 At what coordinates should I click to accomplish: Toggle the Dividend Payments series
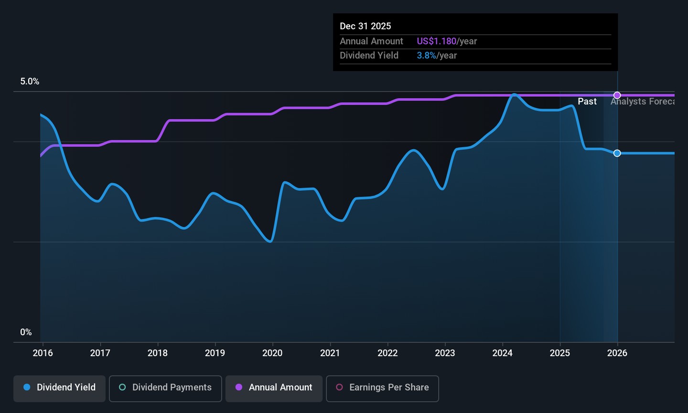165,388
